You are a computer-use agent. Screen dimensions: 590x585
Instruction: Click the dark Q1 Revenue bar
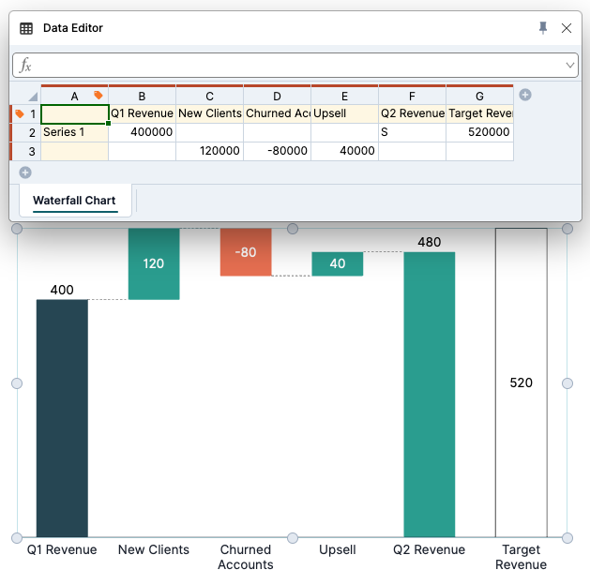pos(62,418)
